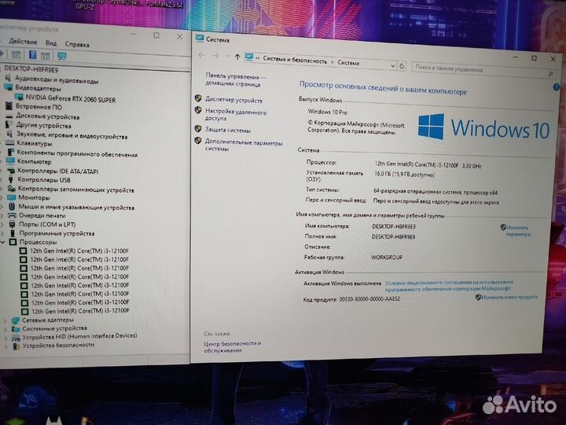566x425 pixels.
Task: Click the Видеоадаптеры category icon
Action: click(9, 87)
